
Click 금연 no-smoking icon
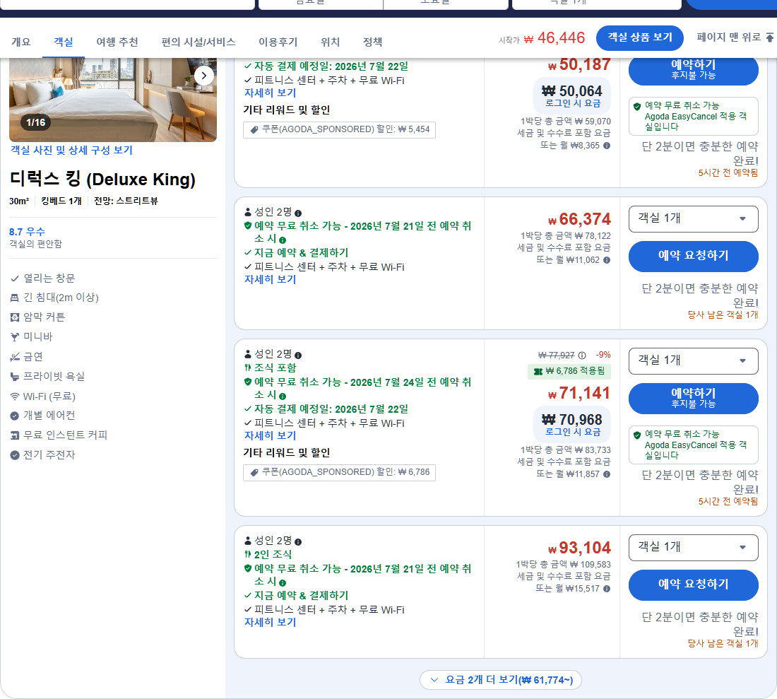click(x=15, y=357)
